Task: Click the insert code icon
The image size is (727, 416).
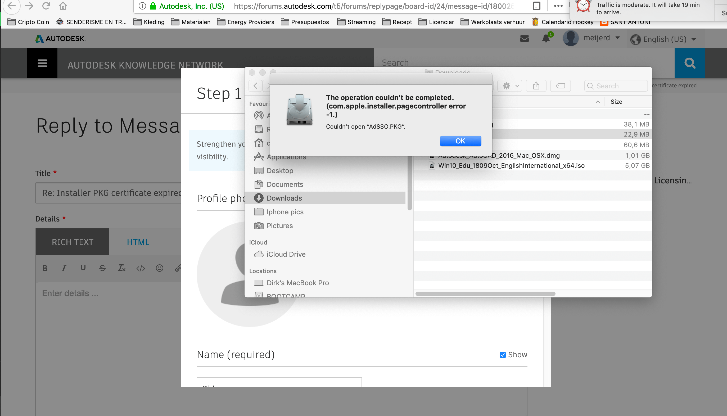Action: (x=141, y=268)
